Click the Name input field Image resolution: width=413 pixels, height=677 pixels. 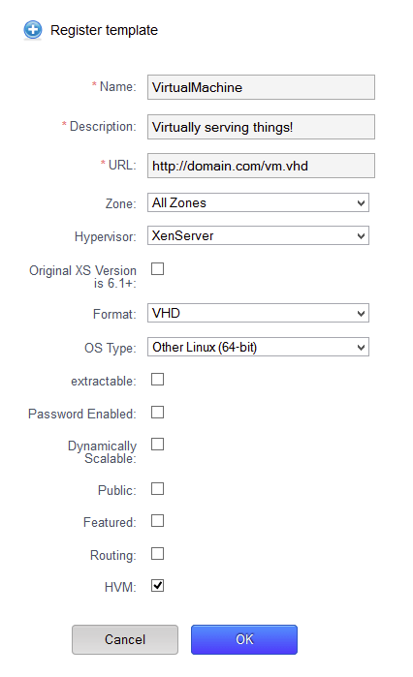(261, 87)
